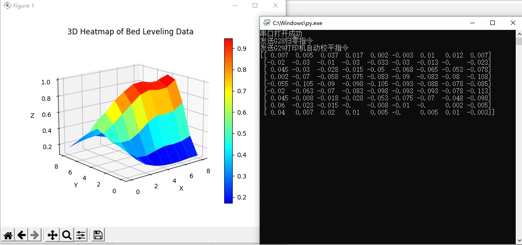Open Configure subplots settings

[81, 235]
